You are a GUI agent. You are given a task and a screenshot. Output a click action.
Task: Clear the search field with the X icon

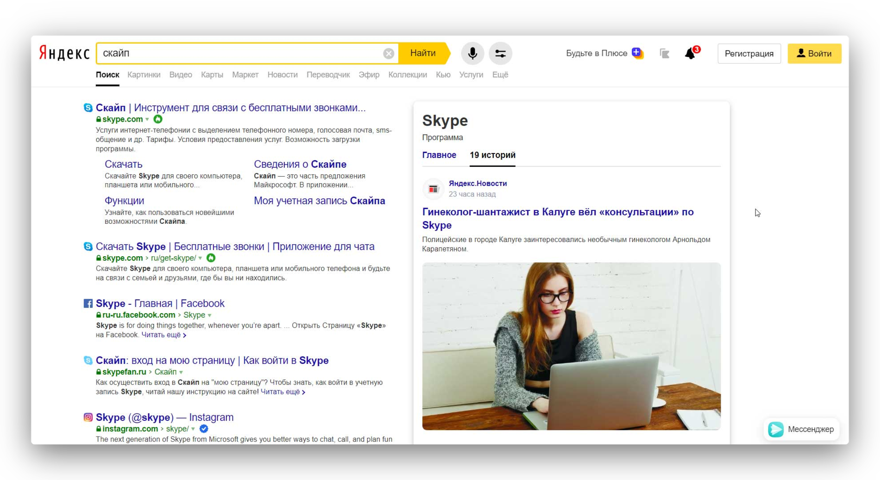(x=389, y=54)
